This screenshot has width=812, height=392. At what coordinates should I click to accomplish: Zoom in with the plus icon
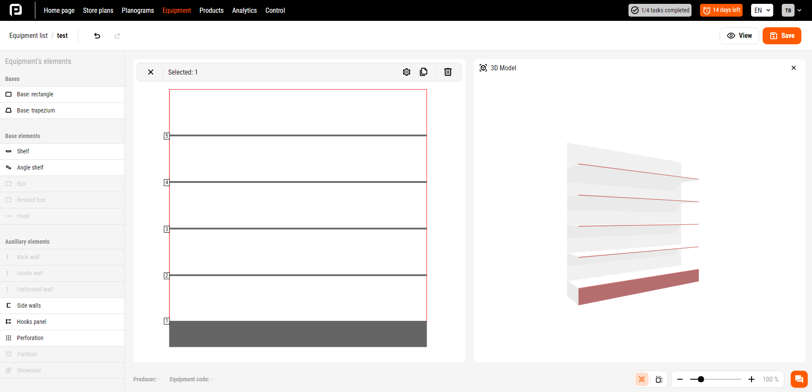point(752,379)
